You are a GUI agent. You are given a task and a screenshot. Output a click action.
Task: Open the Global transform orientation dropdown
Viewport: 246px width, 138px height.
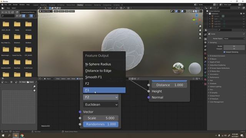pyautogui.click(x=109, y=8)
